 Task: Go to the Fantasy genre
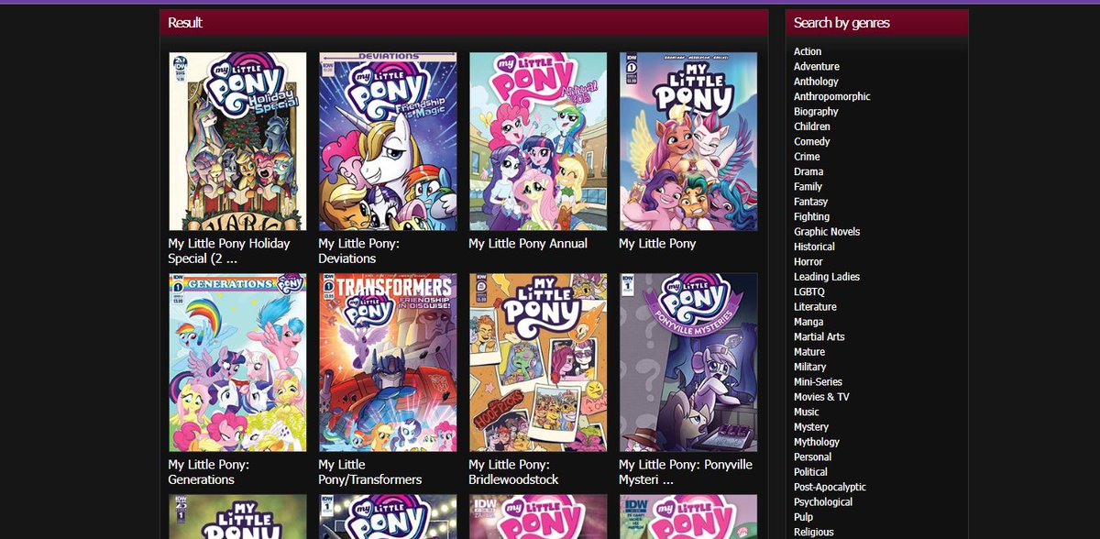[x=811, y=202]
